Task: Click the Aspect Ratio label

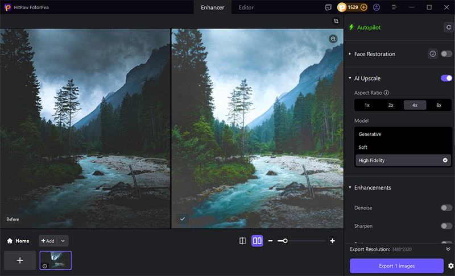Action: [368, 93]
